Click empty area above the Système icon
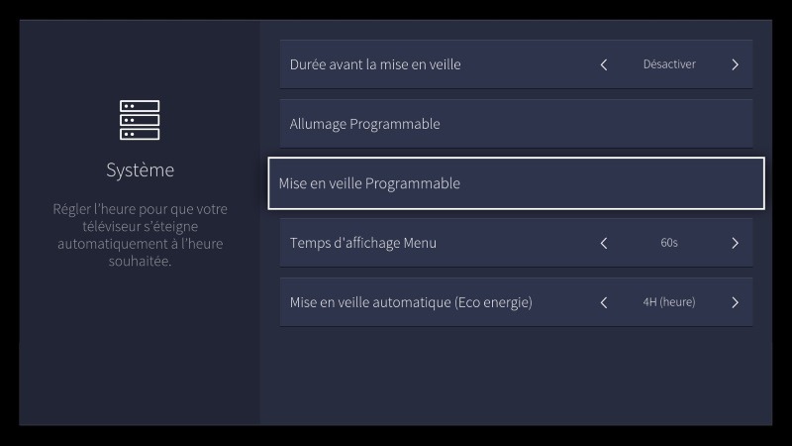Viewport: 792px width, 446px height. (x=140, y=59)
